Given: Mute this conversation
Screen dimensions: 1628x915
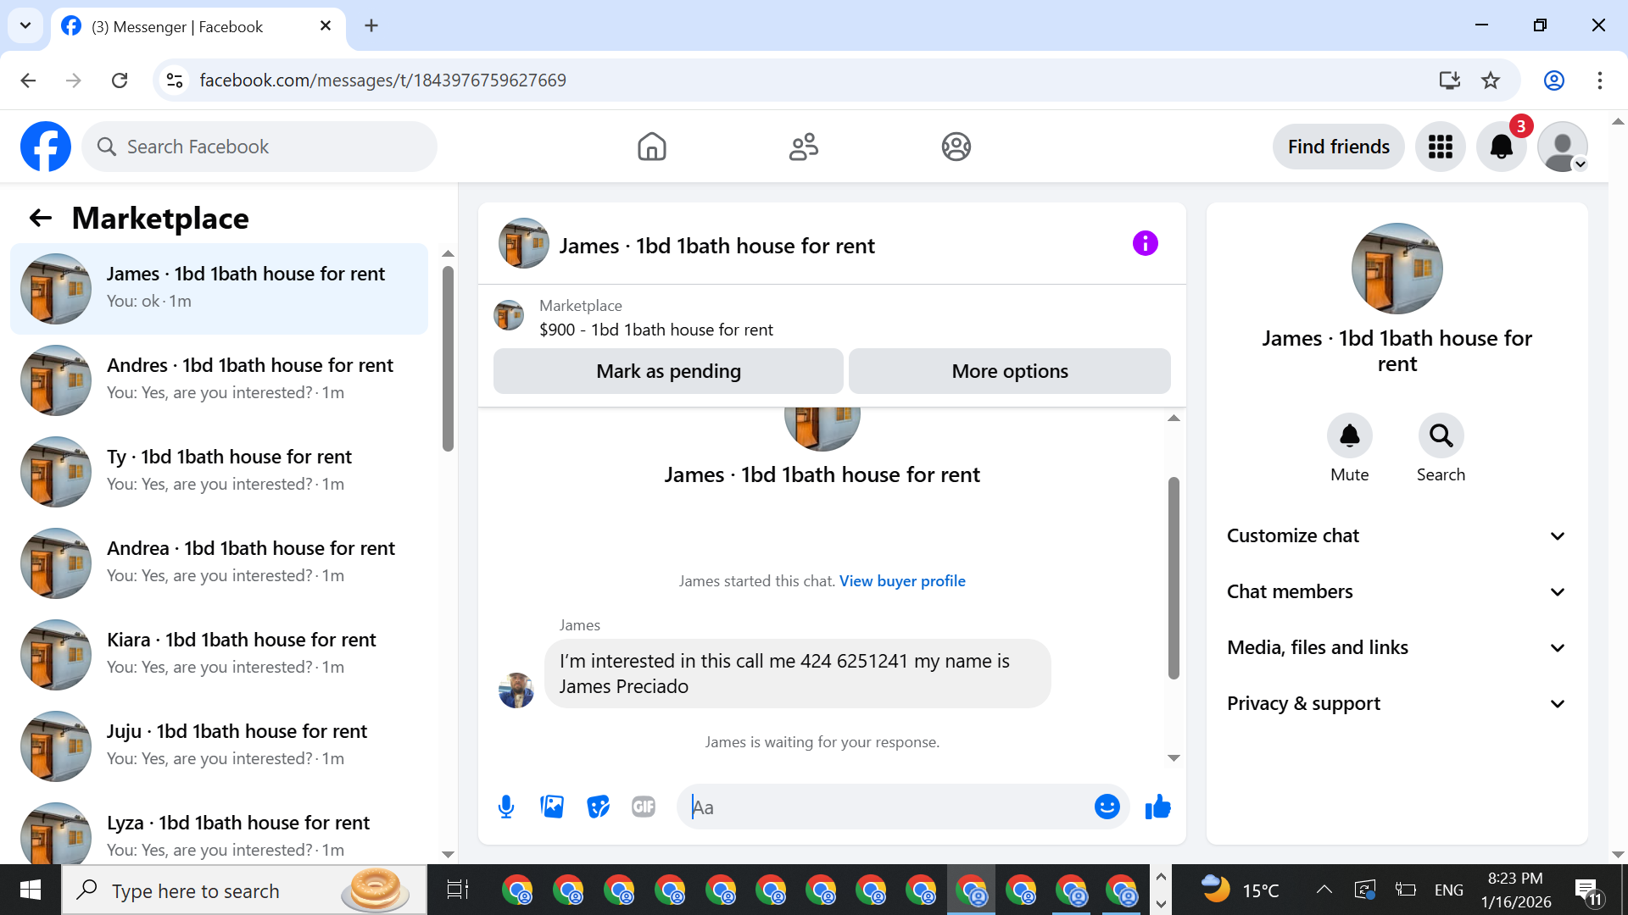Looking at the screenshot, I should [x=1349, y=436].
